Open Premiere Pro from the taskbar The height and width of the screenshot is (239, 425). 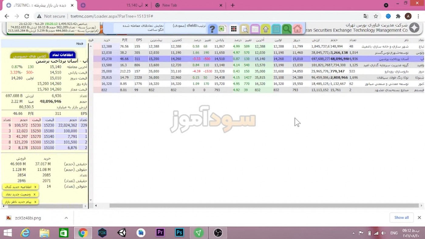tap(160, 233)
